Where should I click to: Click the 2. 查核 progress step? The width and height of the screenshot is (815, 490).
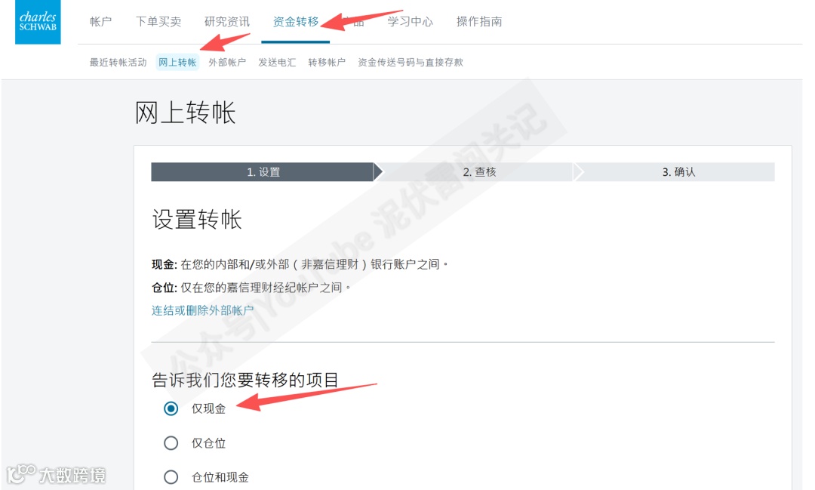pyautogui.click(x=479, y=172)
